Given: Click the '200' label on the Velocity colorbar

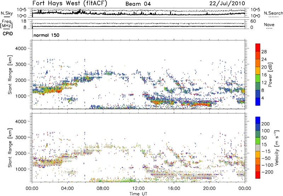Looking at the screenshot, I should click(266, 124).
